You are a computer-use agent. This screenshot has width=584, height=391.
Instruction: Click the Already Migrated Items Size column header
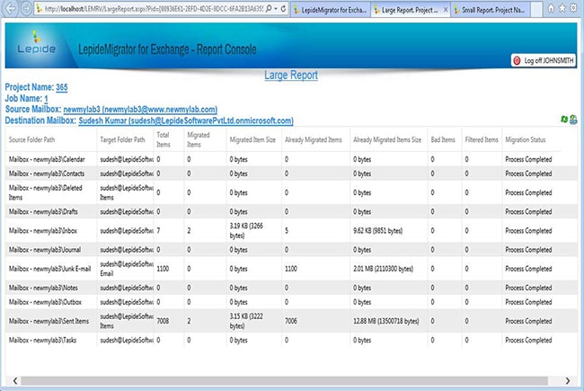(x=387, y=140)
